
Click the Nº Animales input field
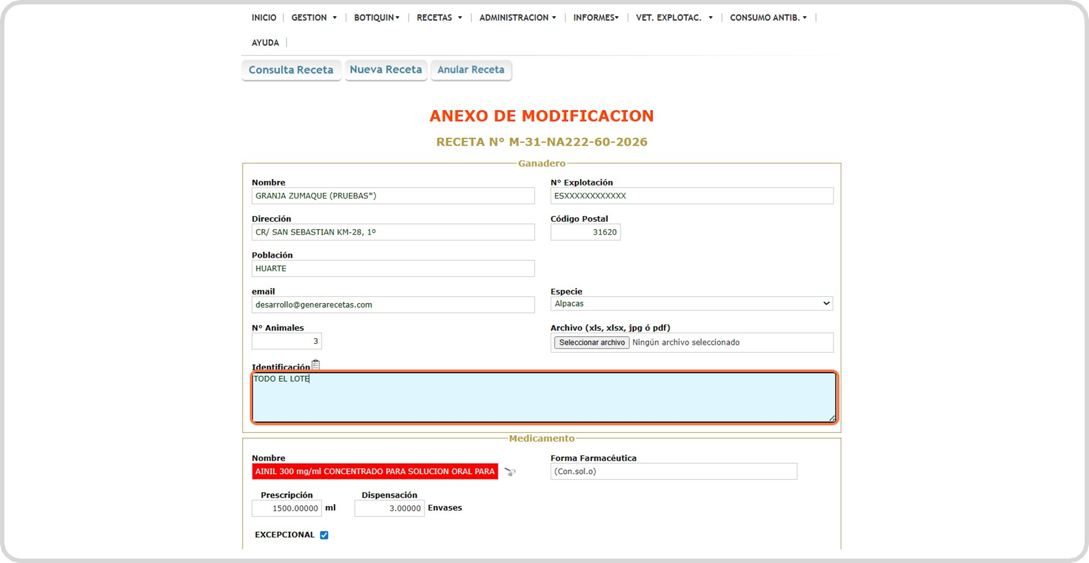coord(287,341)
